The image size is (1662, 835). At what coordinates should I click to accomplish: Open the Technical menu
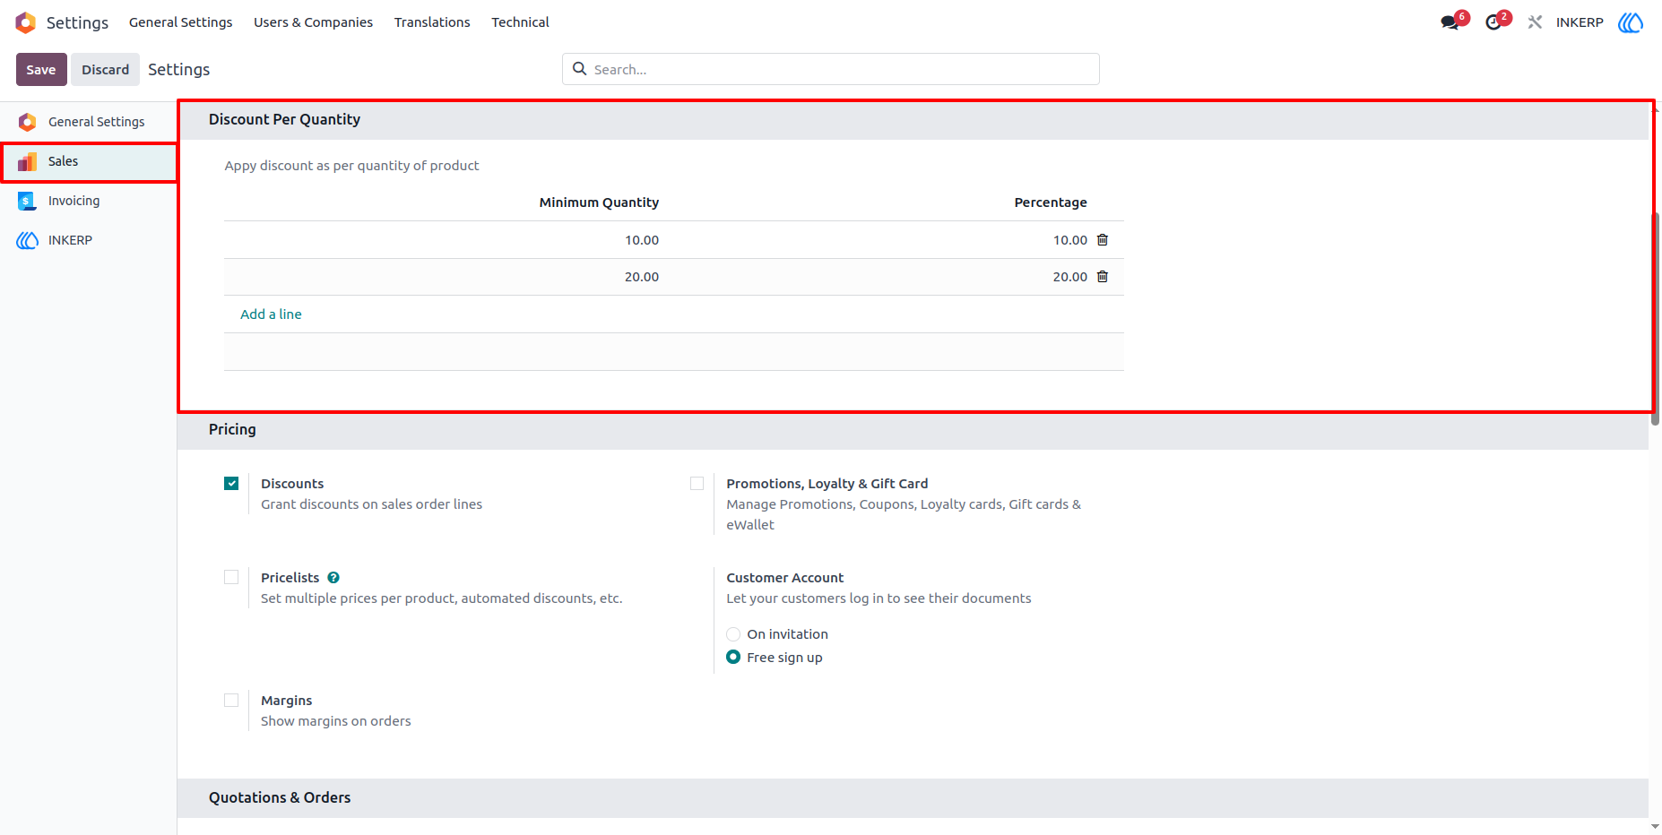click(520, 22)
